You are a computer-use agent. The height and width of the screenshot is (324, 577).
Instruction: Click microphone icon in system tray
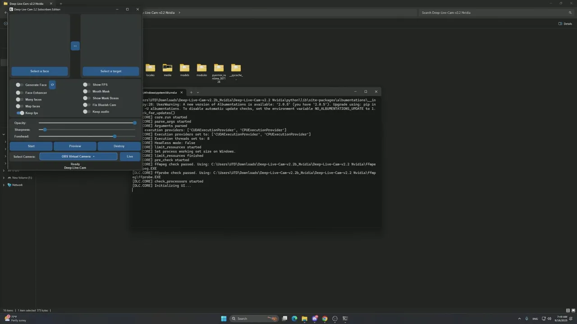(x=526, y=319)
